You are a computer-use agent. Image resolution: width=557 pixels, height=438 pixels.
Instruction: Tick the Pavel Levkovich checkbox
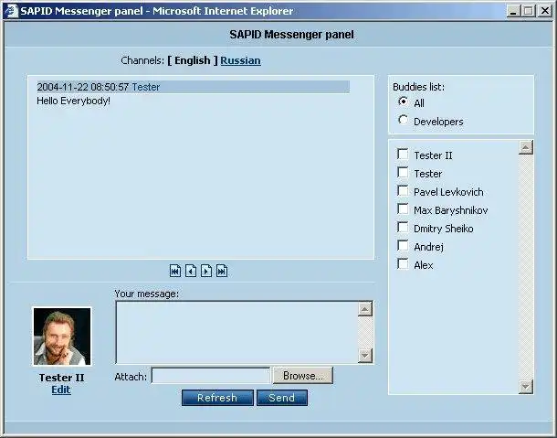(403, 191)
